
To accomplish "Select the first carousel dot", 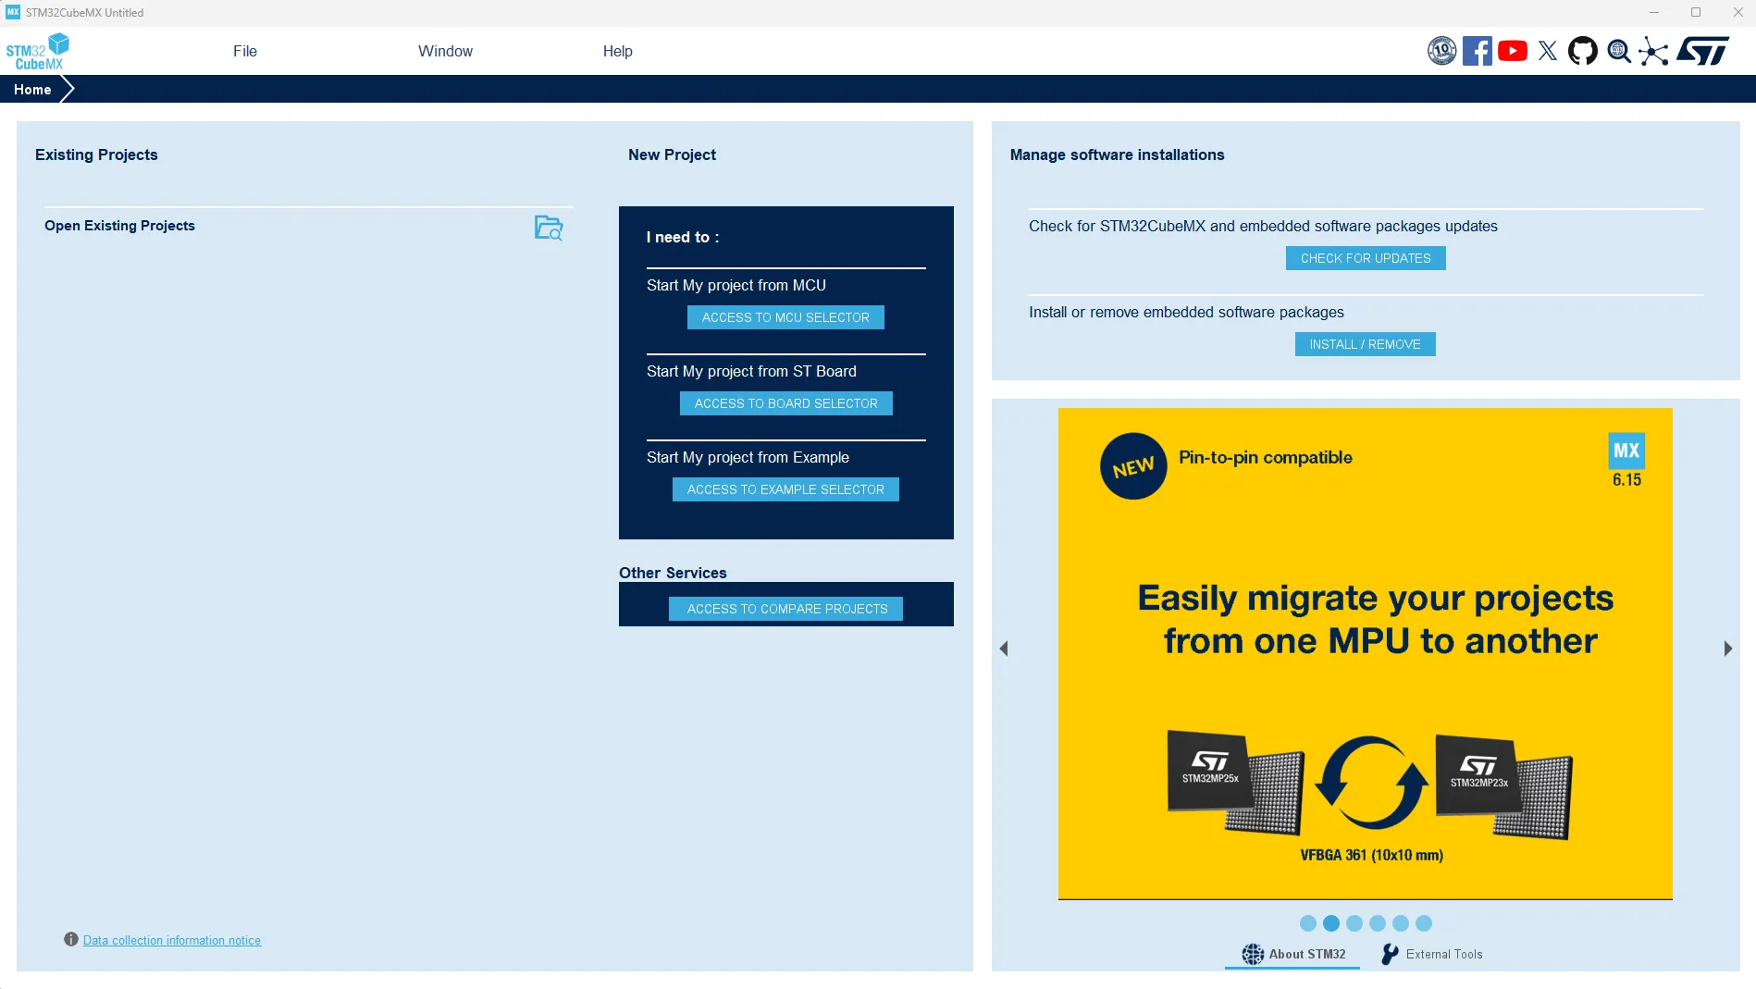I will click(x=1307, y=923).
